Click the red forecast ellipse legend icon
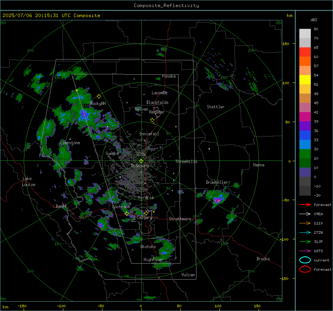333x311 pixels. pyautogui.click(x=305, y=269)
